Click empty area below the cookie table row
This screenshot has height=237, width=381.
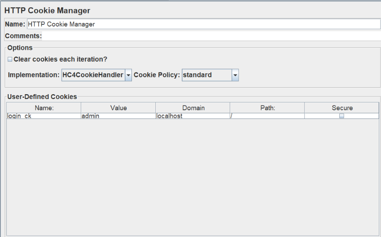pyautogui.click(x=193, y=174)
